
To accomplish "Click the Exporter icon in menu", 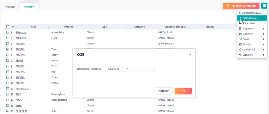I will pos(240,34).
